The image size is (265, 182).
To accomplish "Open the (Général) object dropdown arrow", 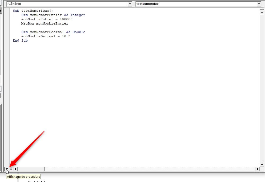I will pos(130,4).
